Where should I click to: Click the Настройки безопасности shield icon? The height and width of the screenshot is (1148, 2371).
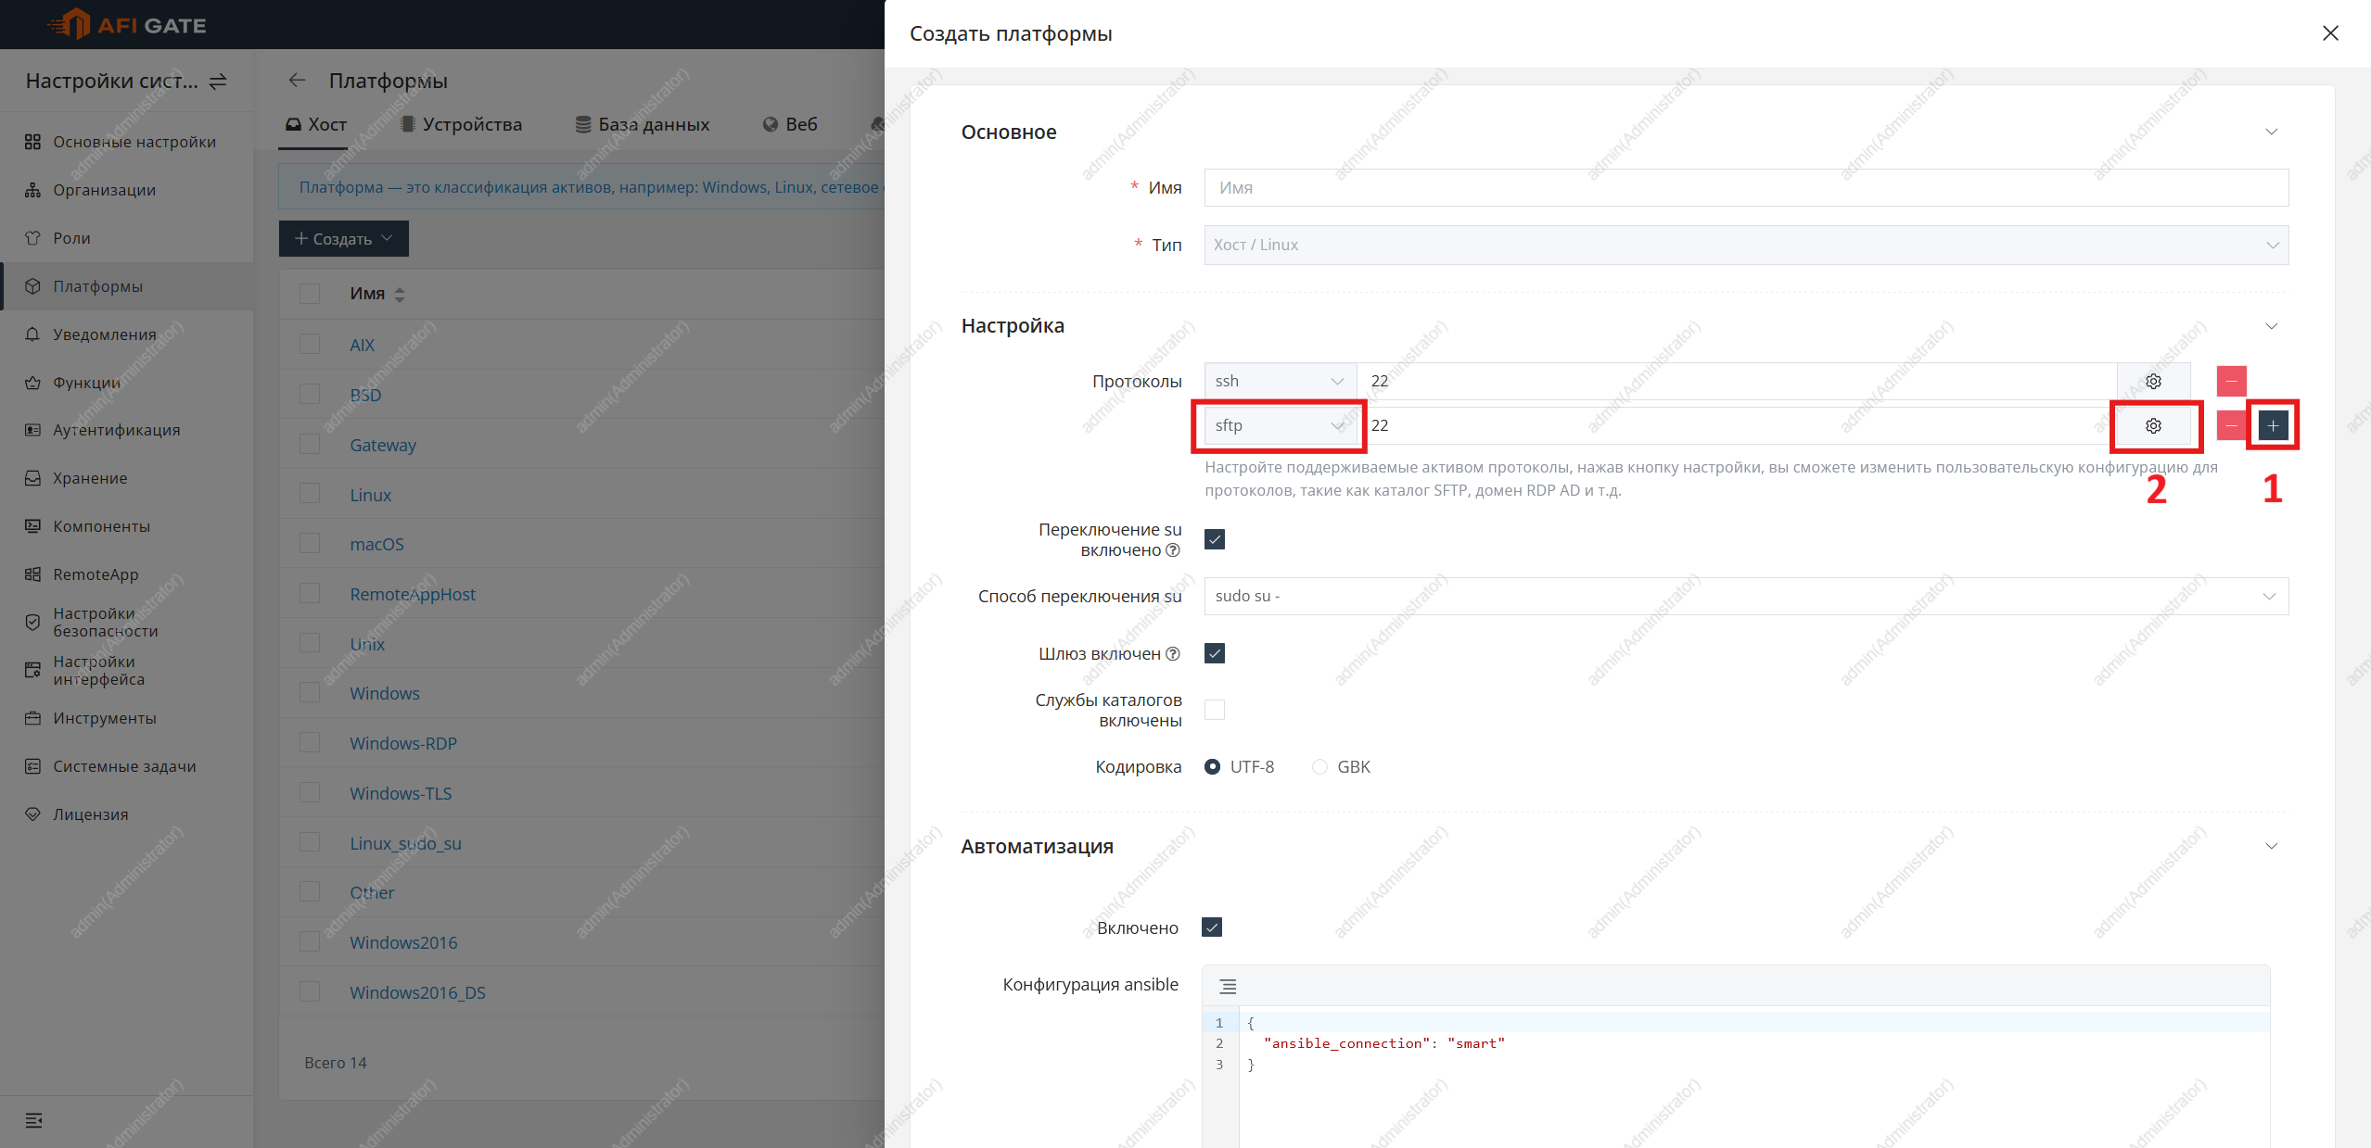pyautogui.click(x=32, y=623)
